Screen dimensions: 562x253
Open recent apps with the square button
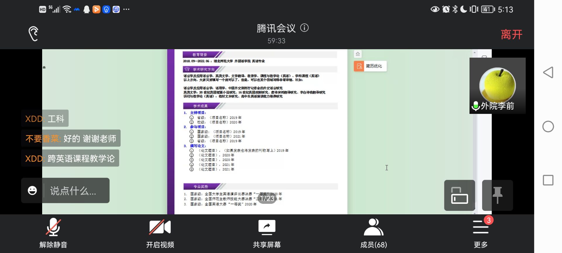point(548,180)
